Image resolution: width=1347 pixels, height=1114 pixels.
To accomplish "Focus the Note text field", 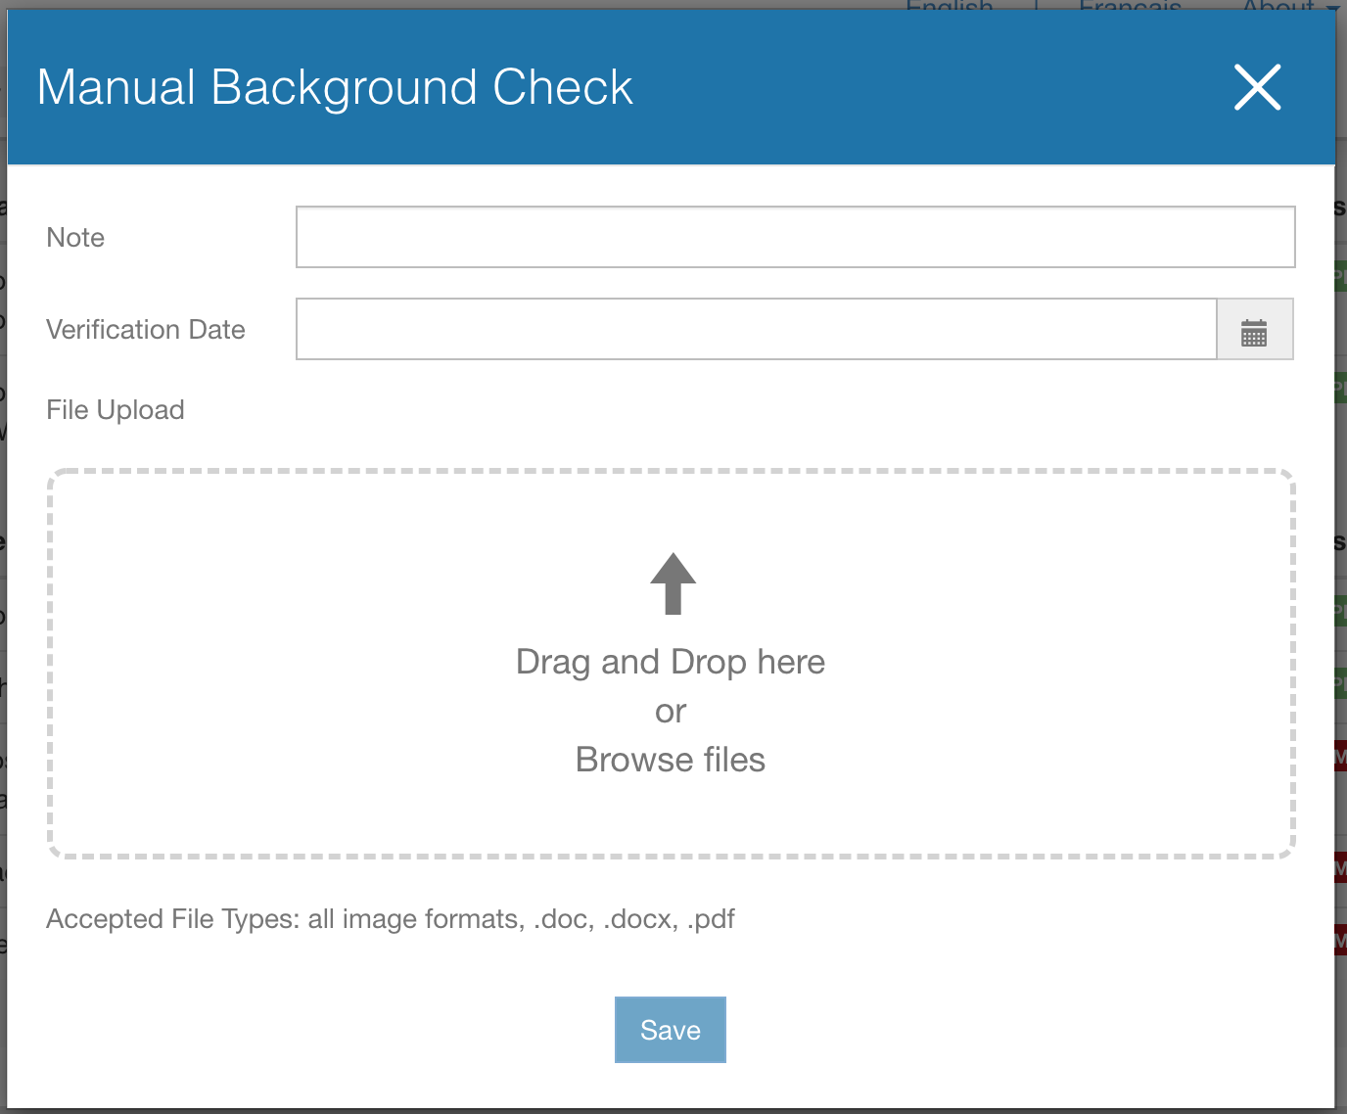I will [795, 237].
